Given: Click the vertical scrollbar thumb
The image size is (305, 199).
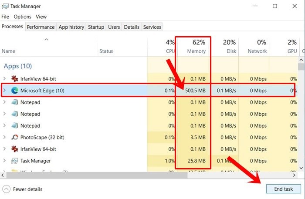Looking at the screenshot, I should 301,67.
